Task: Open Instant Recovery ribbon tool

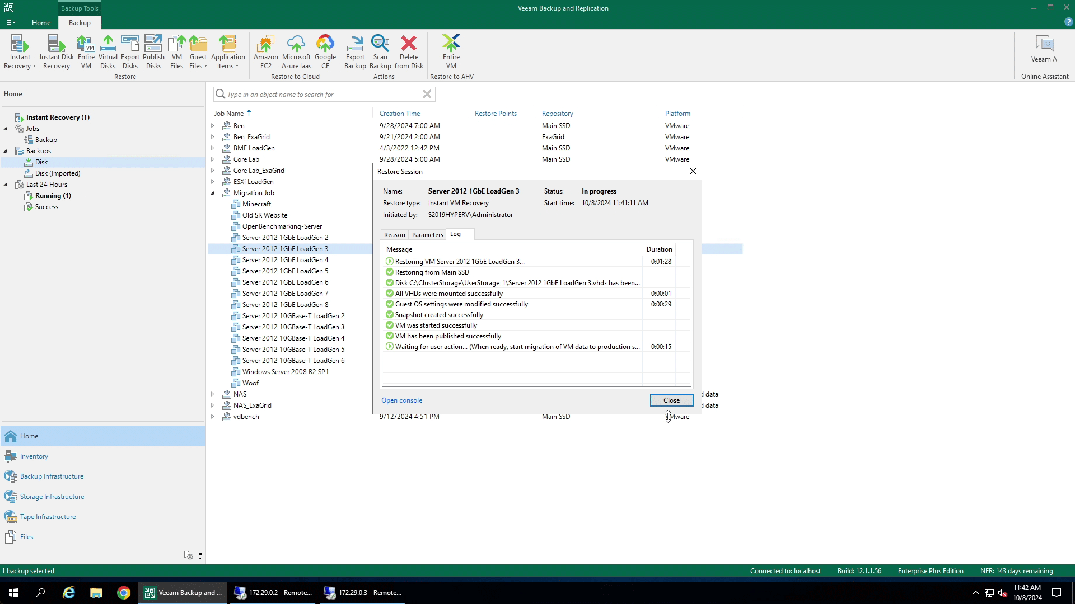Action: coord(20,52)
